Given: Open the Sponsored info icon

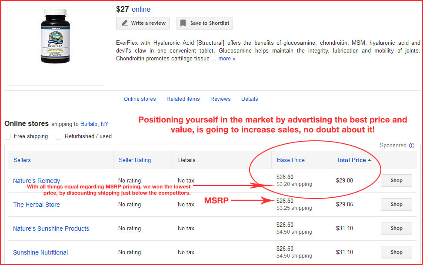Looking at the screenshot, I should pyautogui.click(x=412, y=146).
